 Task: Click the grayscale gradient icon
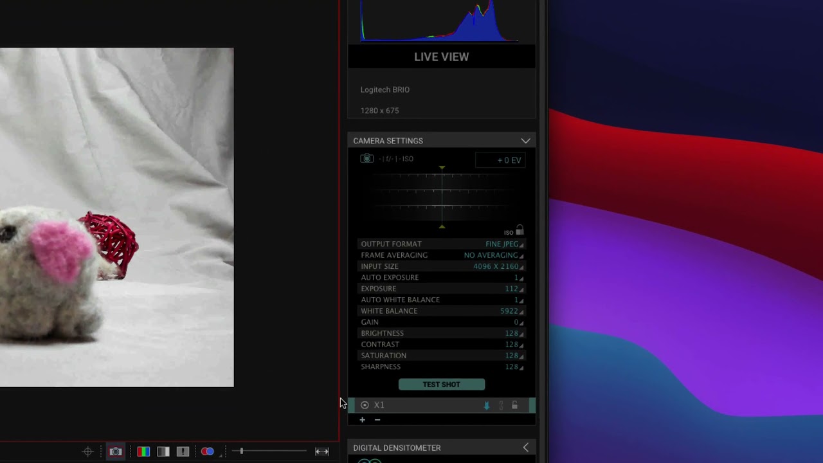point(163,451)
